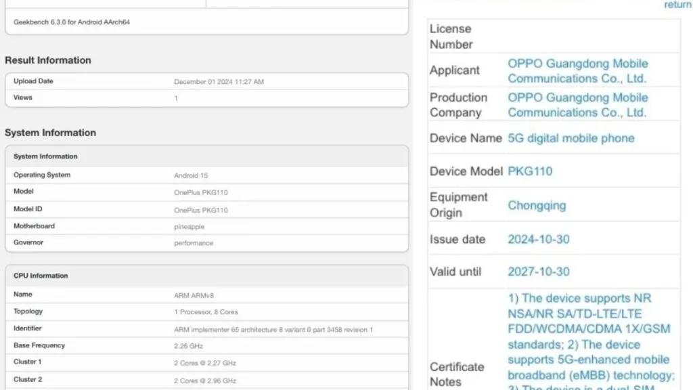Click the Valid until label

[455, 272]
